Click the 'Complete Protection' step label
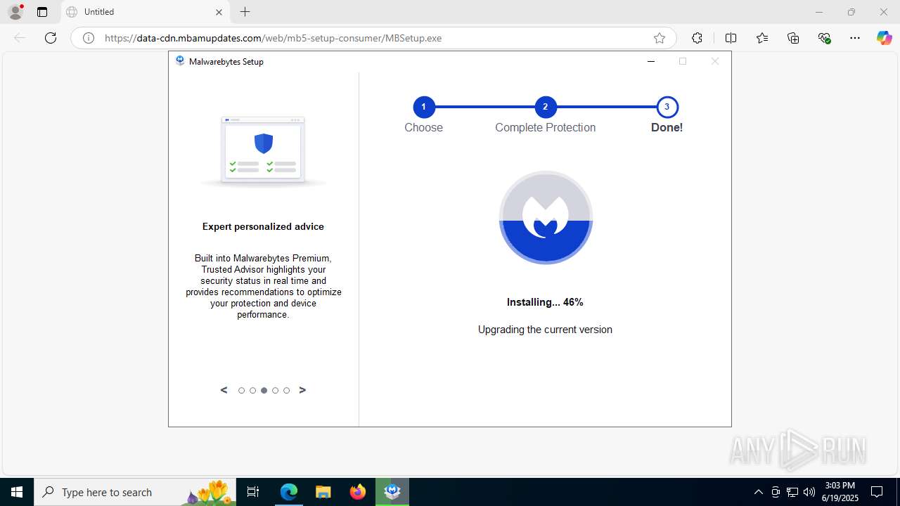Image resolution: width=900 pixels, height=506 pixels. click(545, 127)
